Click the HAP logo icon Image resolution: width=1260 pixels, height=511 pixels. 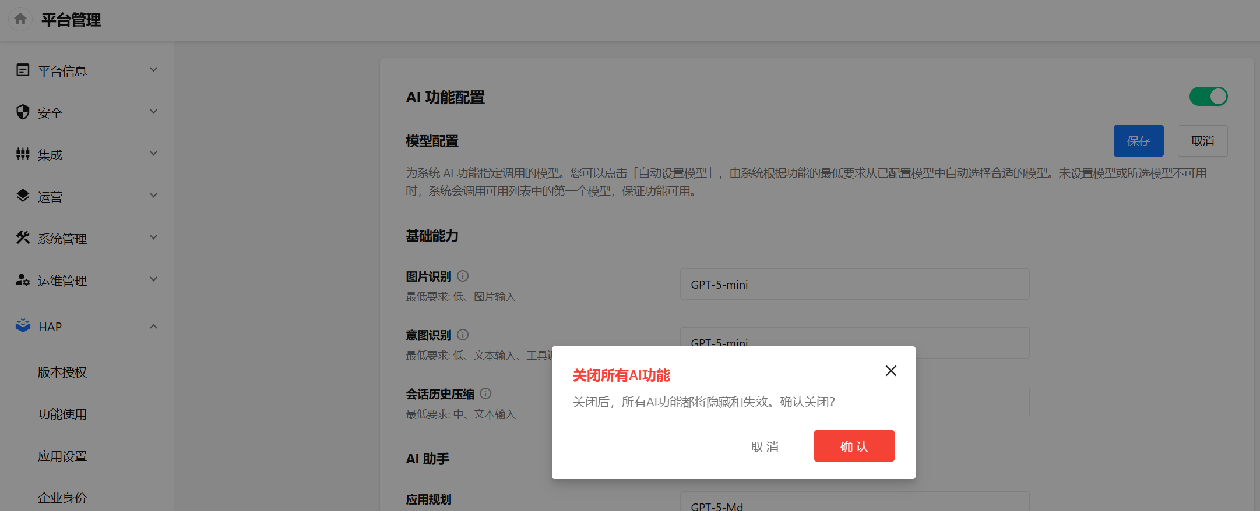click(23, 325)
